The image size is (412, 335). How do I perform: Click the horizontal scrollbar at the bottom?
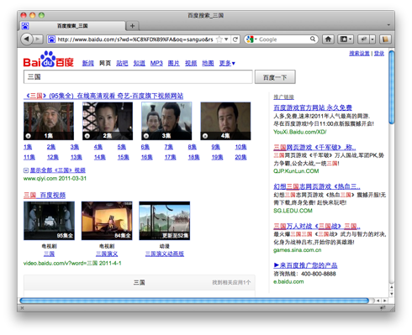point(194,301)
